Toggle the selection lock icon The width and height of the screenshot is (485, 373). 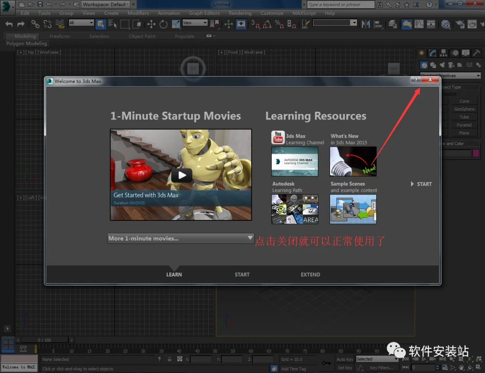pyautogui.click(x=169, y=359)
